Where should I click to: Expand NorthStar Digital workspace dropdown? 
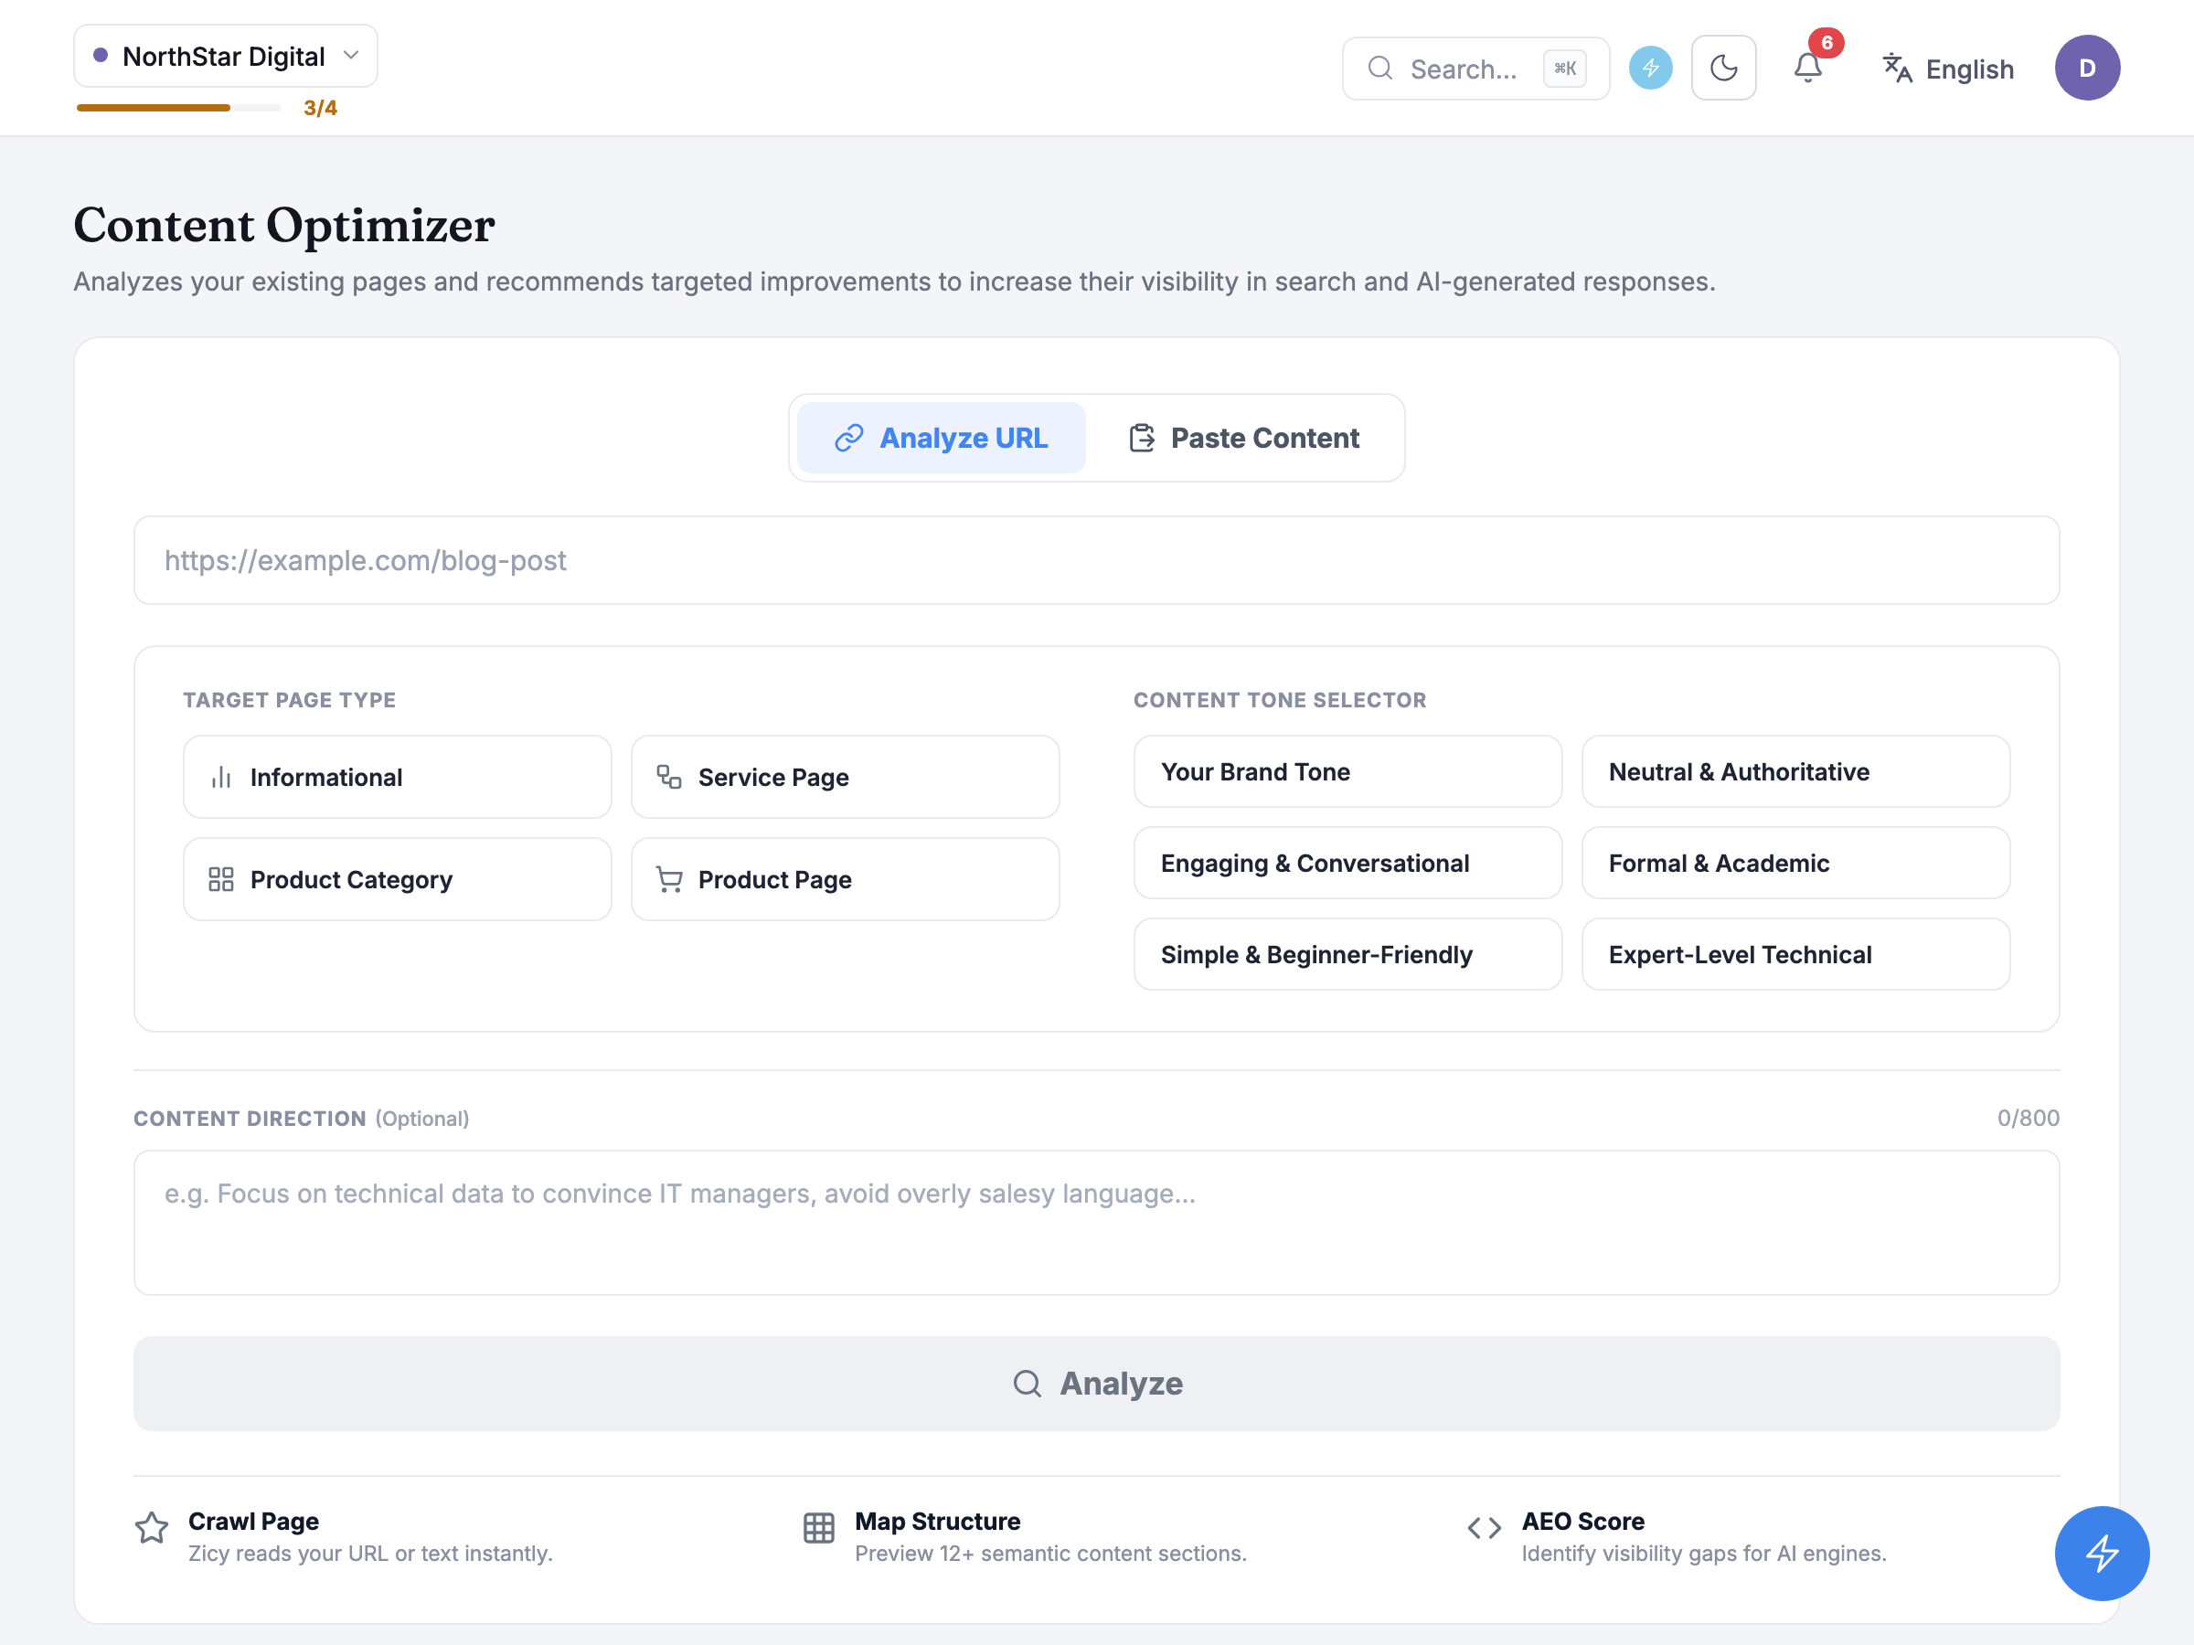pyautogui.click(x=225, y=57)
